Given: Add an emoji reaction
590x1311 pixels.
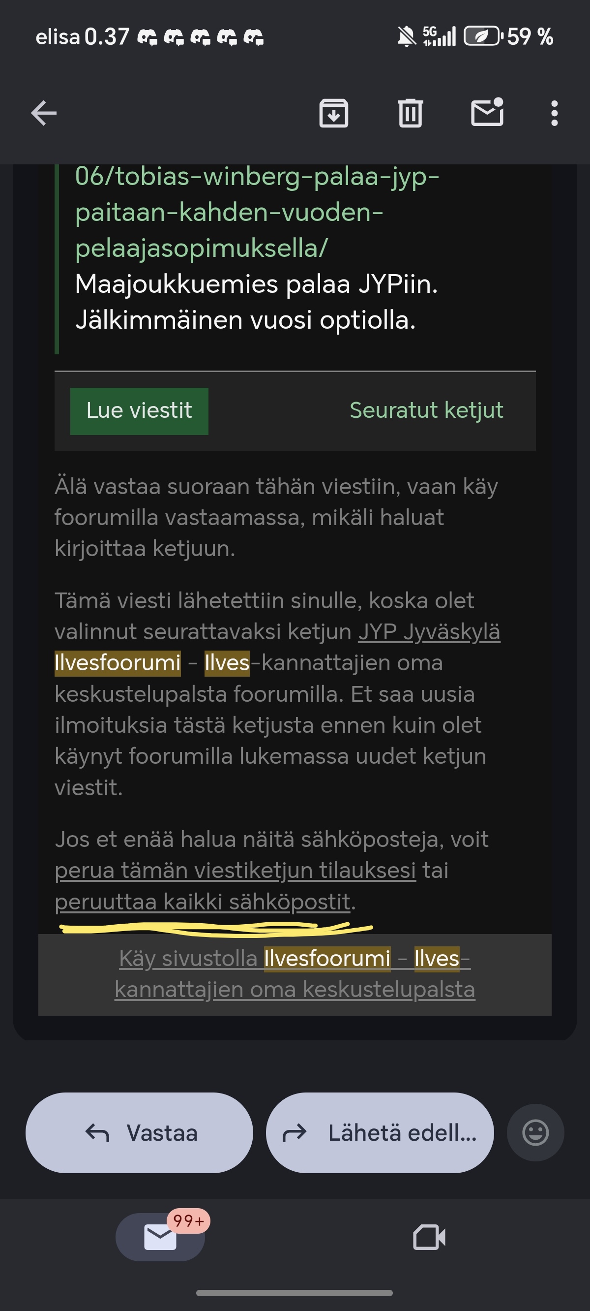Looking at the screenshot, I should tap(535, 1132).
